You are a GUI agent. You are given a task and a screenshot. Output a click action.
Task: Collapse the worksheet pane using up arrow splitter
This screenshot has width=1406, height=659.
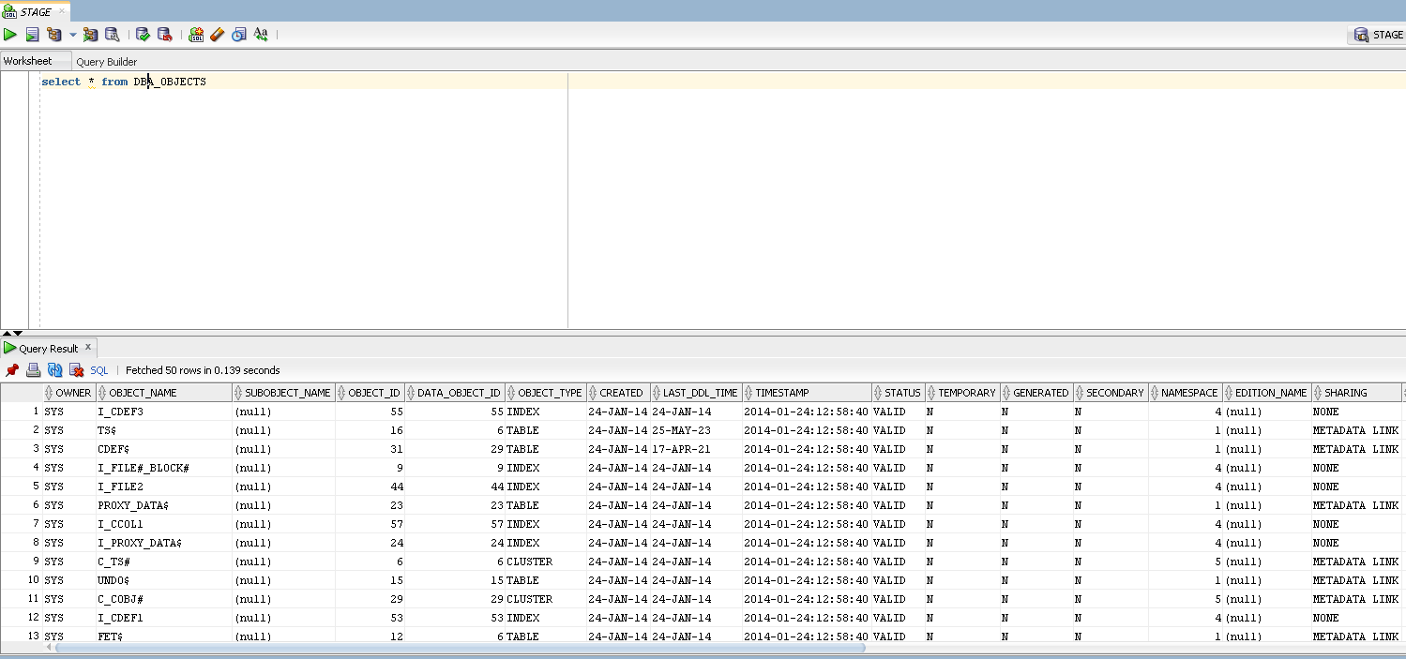click(x=7, y=333)
